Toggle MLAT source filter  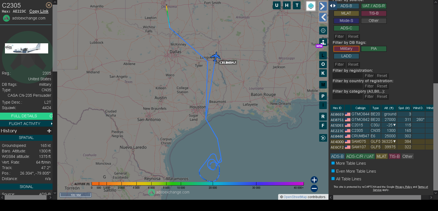click(x=346, y=13)
